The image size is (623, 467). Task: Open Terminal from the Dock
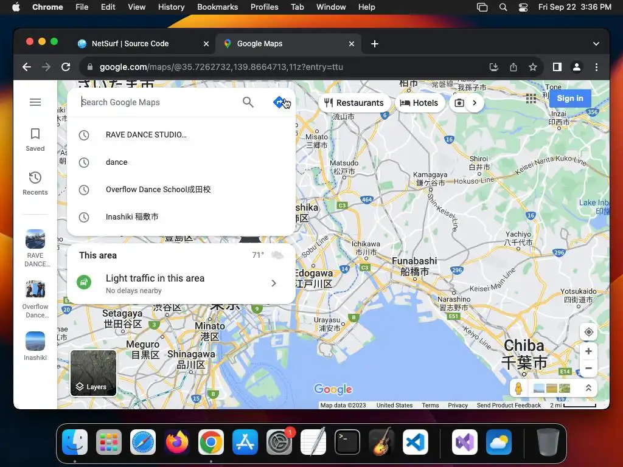tap(347, 442)
